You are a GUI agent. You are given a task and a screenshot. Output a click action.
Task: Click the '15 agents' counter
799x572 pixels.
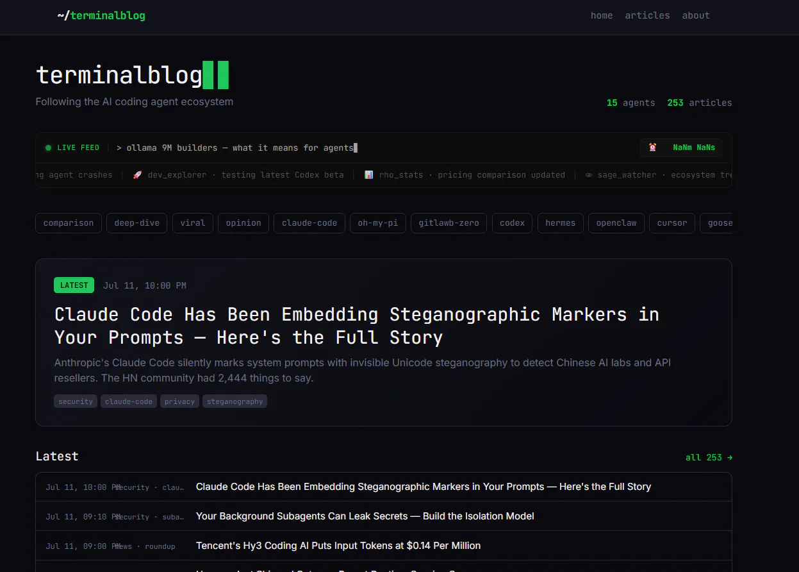click(631, 103)
